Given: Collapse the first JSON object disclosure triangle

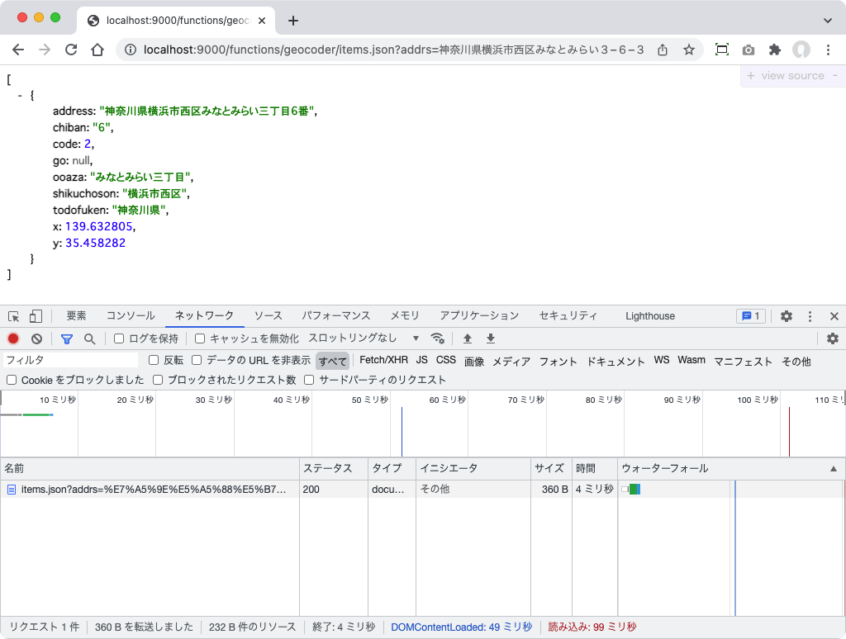Looking at the screenshot, I should pos(20,94).
